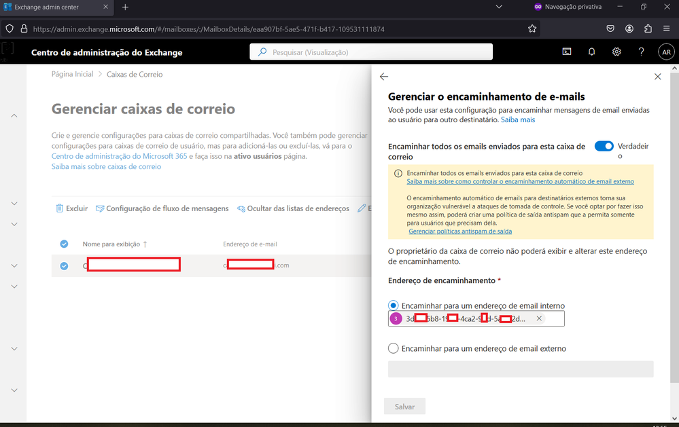Toggle the select-all mailboxes checkbox

(64, 244)
